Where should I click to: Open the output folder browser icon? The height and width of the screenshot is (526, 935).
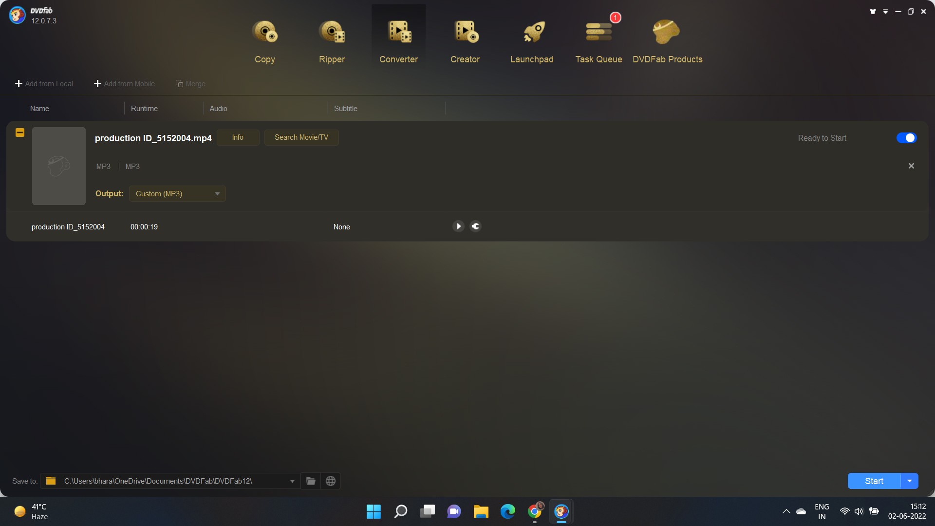point(311,481)
